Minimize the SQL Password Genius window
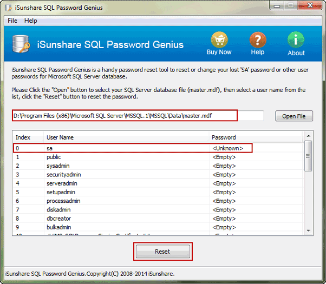Viewport: 326px width, 284px height. [x=277, y=6]
